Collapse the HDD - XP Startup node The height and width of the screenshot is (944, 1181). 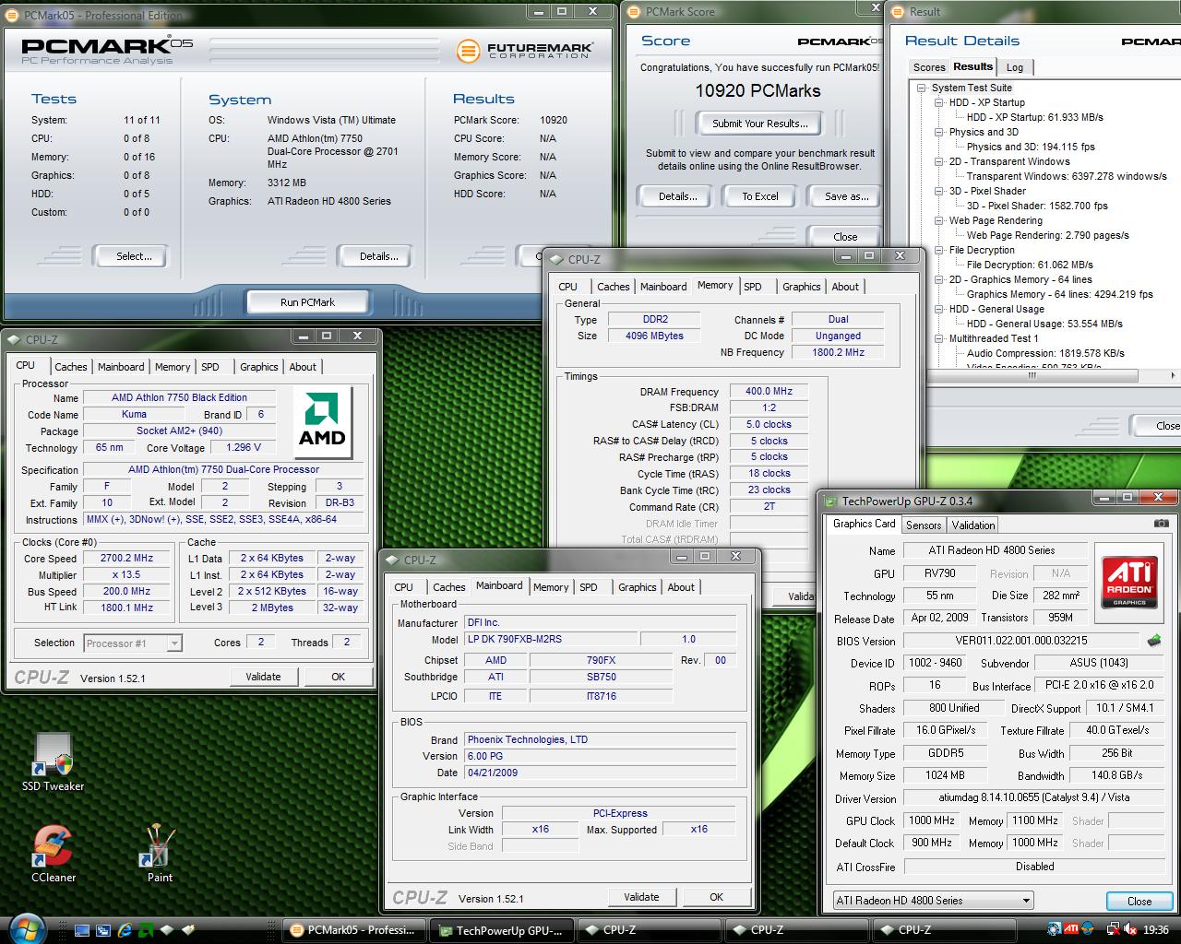coord(938,102)
